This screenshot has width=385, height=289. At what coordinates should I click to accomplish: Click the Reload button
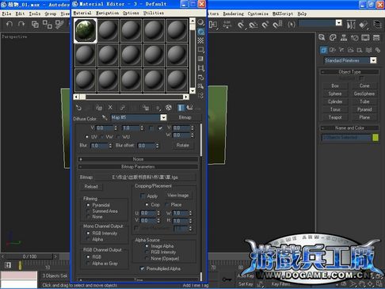91,187
